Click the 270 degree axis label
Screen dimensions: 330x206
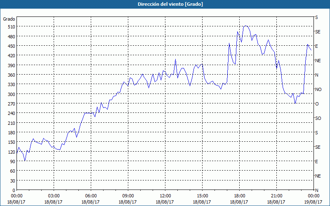12,104
